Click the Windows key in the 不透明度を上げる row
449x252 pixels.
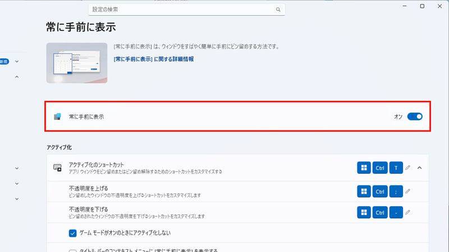tap(364, 192)
